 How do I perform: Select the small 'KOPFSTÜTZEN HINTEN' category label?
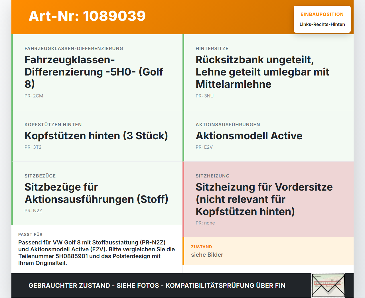[53, 124]
